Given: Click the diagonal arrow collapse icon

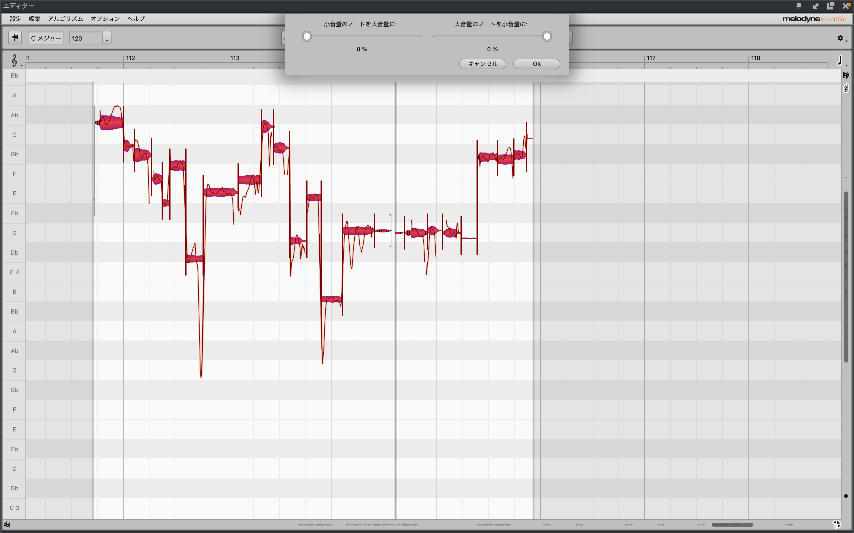Looking at the screenshot, I should pos(815,6).
